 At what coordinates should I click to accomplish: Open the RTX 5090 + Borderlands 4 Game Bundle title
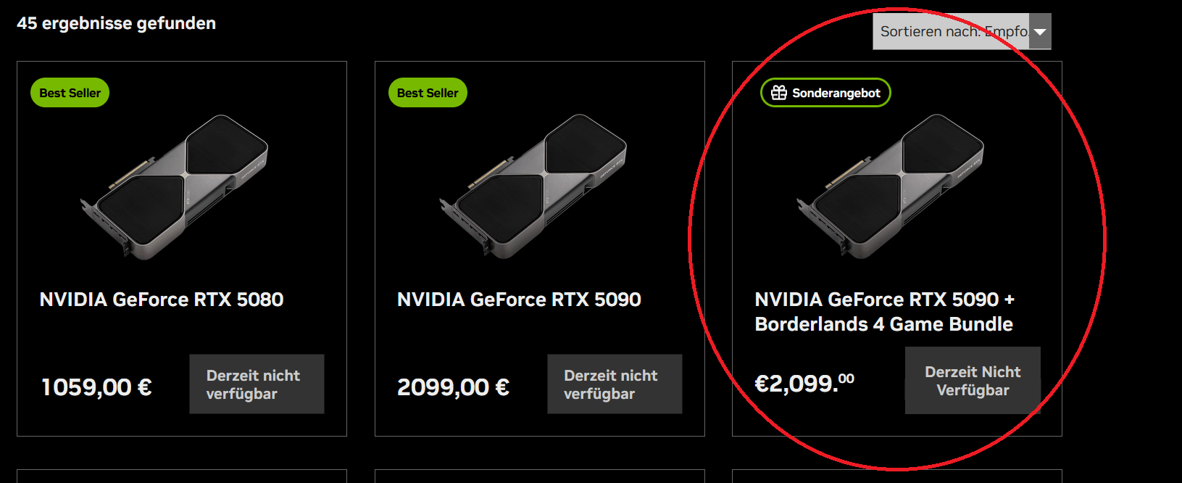(x=884, y=312)
